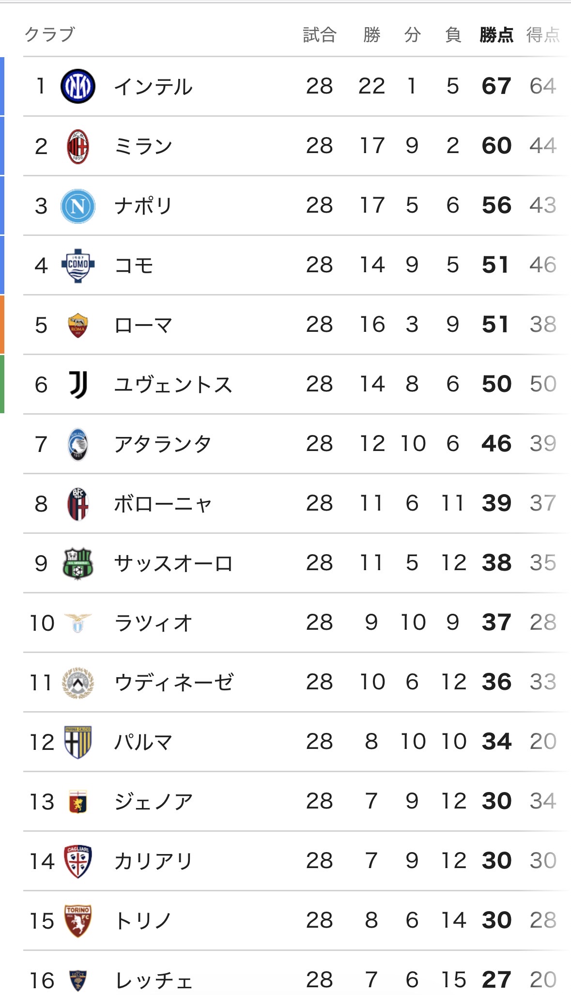Screen dimensions: 571x995
Task: Click Inter's 67 points value
Action: coord(496,86)
